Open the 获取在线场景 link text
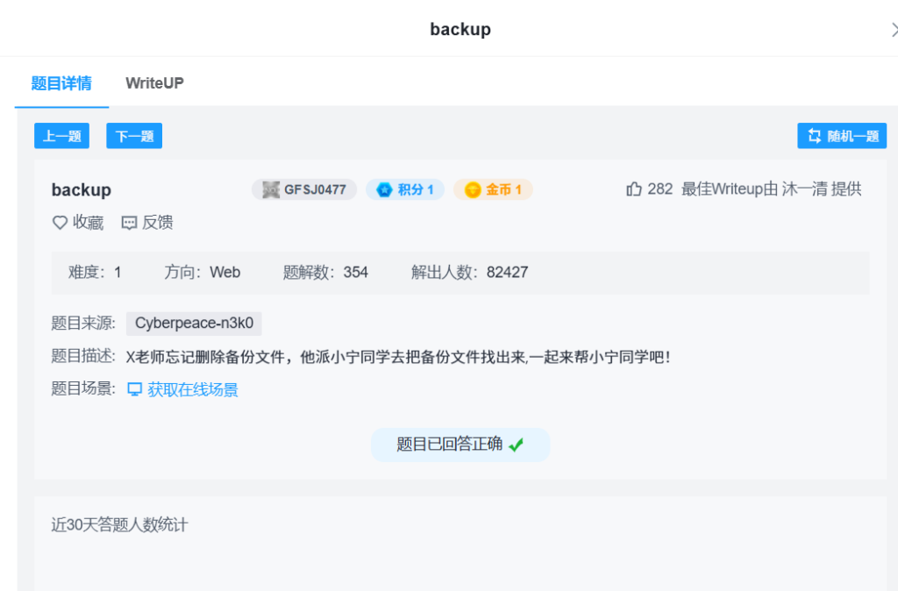This screenshot has height=591, width=898. tap(193, 389)
